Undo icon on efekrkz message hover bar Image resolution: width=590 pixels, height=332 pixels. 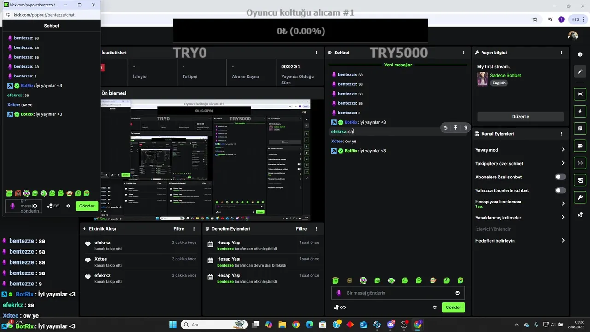click(x=446, y=128)
